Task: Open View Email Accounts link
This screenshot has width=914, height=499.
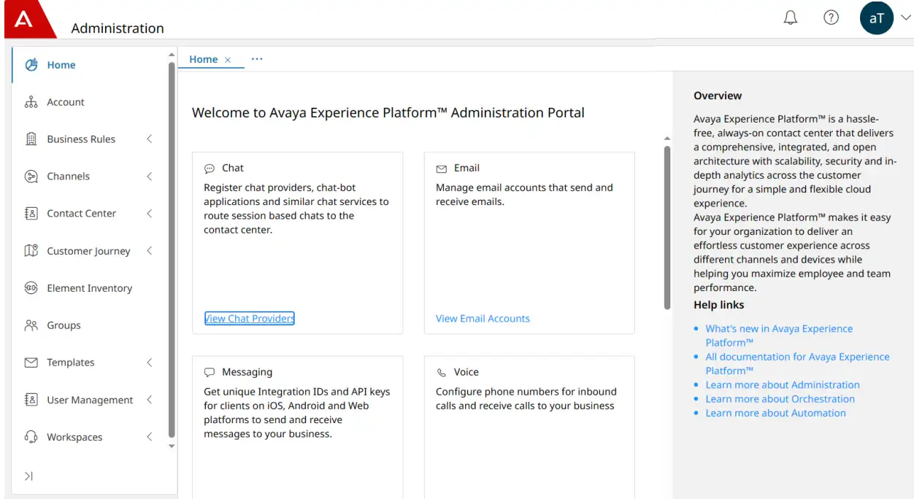Action: pyautogui.click(x=483, y=318)
